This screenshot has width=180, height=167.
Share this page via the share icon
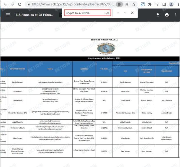click(127, 4)
